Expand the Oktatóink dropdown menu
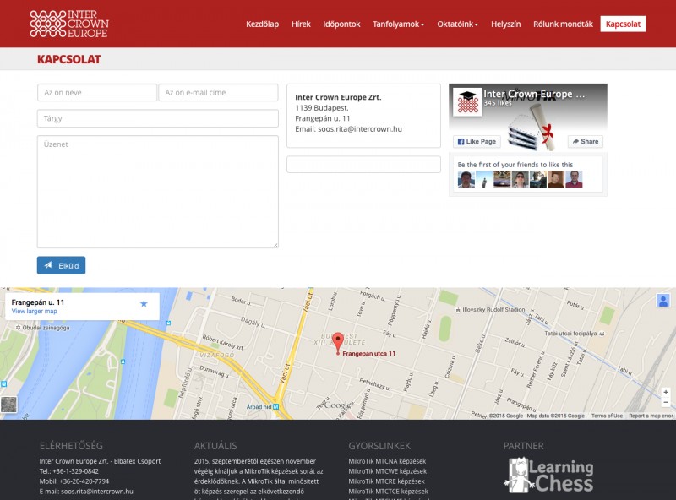676x500 pixels. click(457, 24)
